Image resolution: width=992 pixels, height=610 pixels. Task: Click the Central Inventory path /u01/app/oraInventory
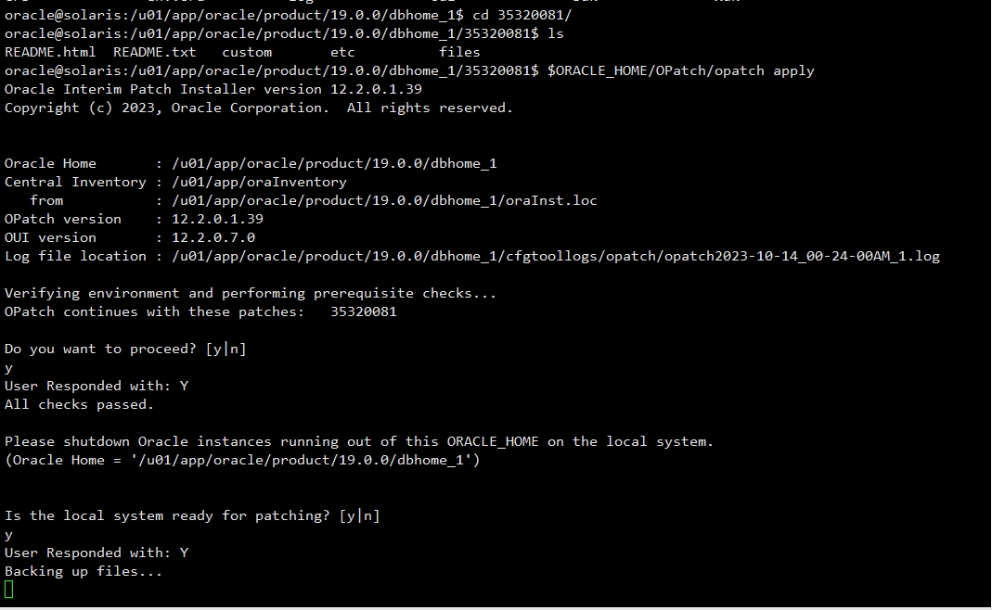click(x=259, y=182)
